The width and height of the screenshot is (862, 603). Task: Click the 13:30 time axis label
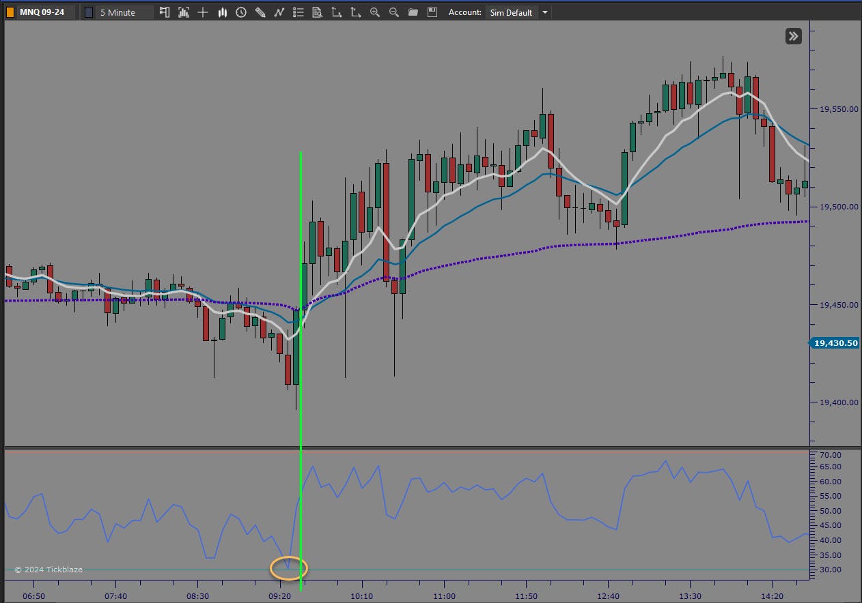(x=691, y=595)
